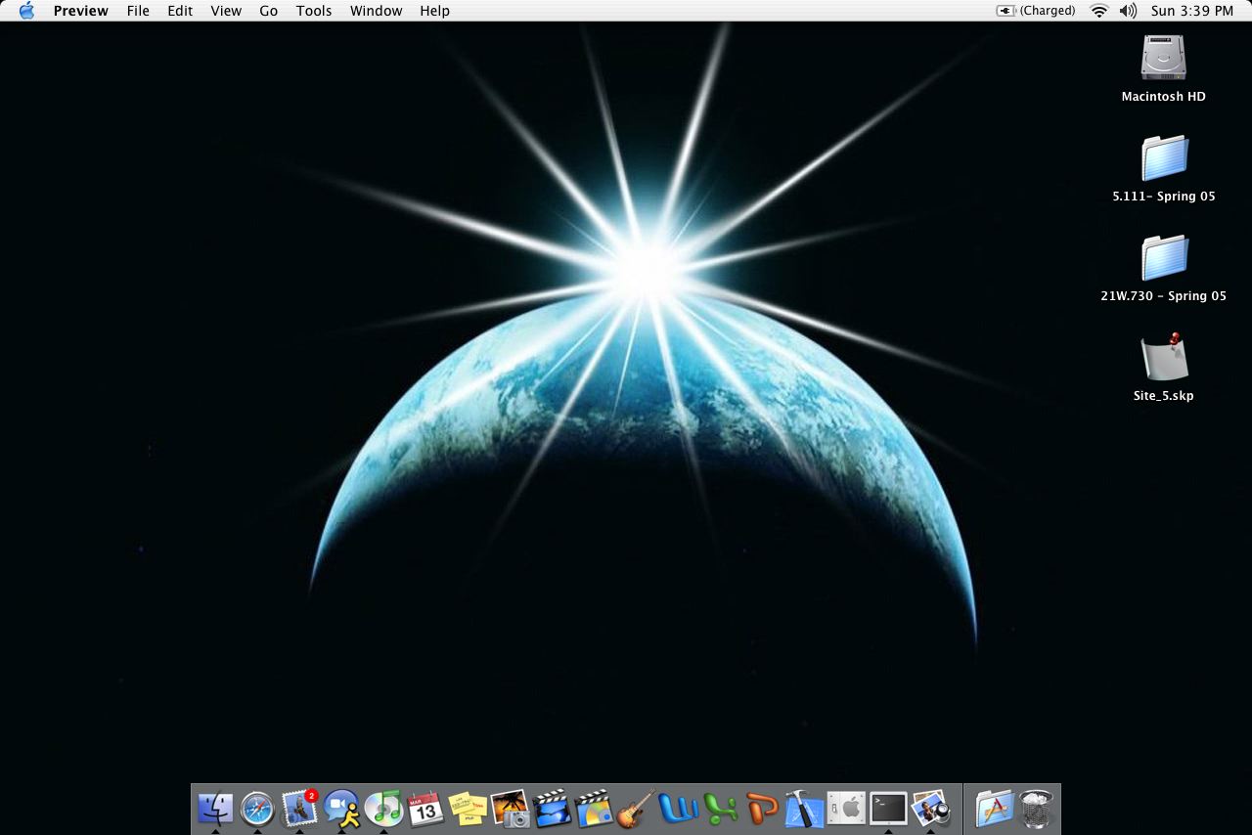Open Microsoft Word from the Dock
The image size is (1252, 835).
click(x=678, y=809)
